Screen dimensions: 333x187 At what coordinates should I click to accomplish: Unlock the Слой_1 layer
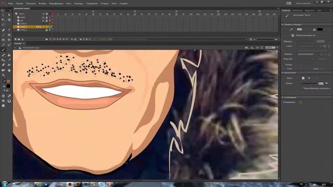[x=47, y=30]
